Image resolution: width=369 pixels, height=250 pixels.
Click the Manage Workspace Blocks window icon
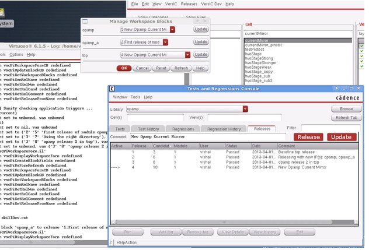(x=86, y=22)
